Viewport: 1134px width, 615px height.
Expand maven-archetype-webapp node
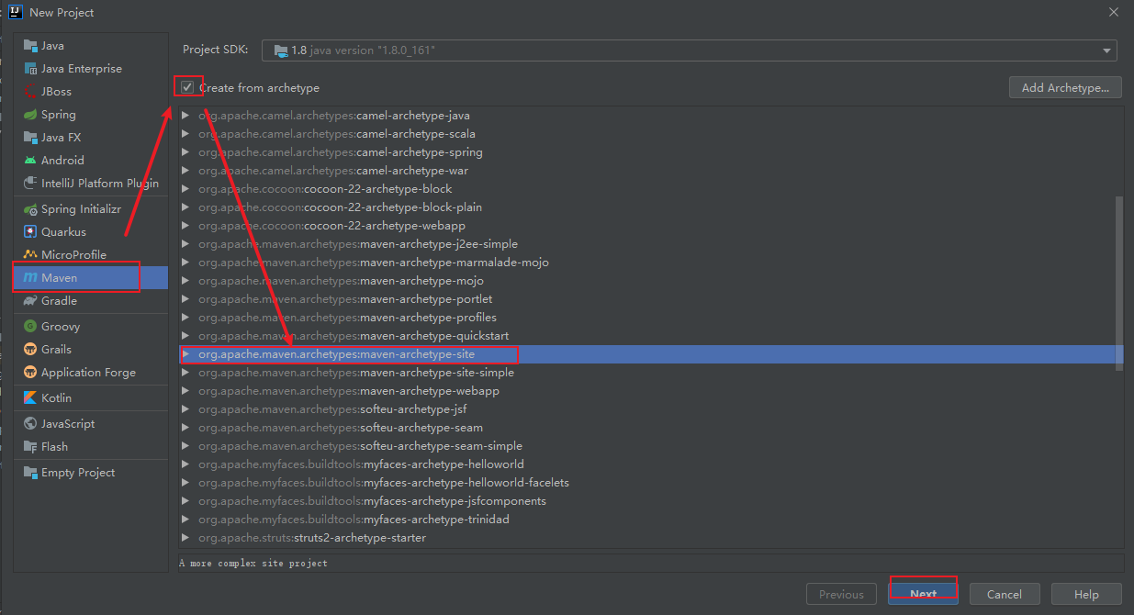185,391
